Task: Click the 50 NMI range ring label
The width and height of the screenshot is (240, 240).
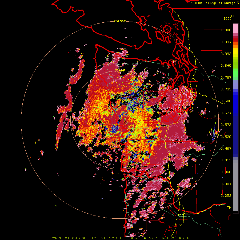Action: [x=120, y=71]
